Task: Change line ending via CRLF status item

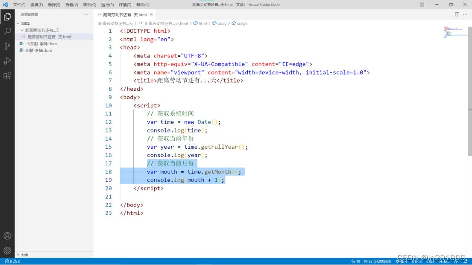Action: pyautogui.click(x=430, y=262)
